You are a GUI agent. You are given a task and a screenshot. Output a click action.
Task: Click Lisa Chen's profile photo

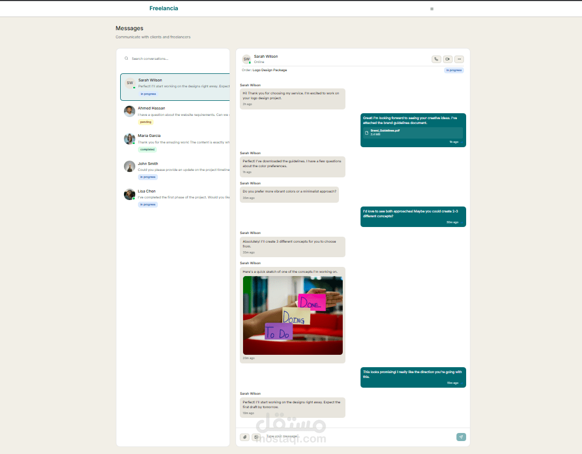click(129, 194)
